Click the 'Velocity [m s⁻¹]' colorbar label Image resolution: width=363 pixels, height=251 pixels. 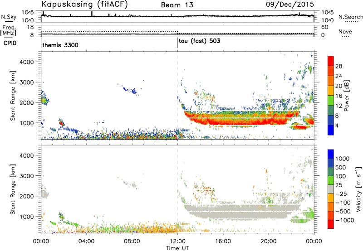pyautogui.click(x=358, y=189)
